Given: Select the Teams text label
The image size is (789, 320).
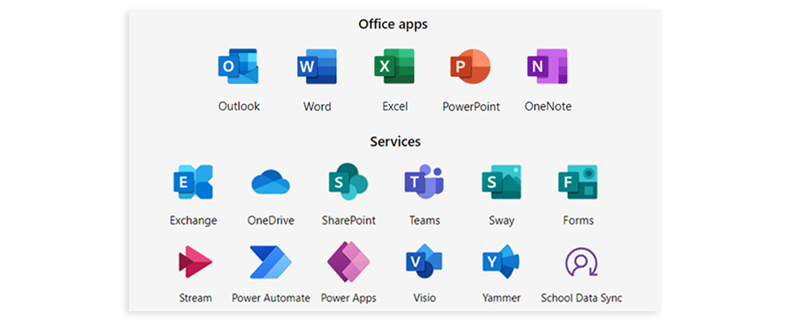Looking at the screenshot, I should (x=425, y=220).
